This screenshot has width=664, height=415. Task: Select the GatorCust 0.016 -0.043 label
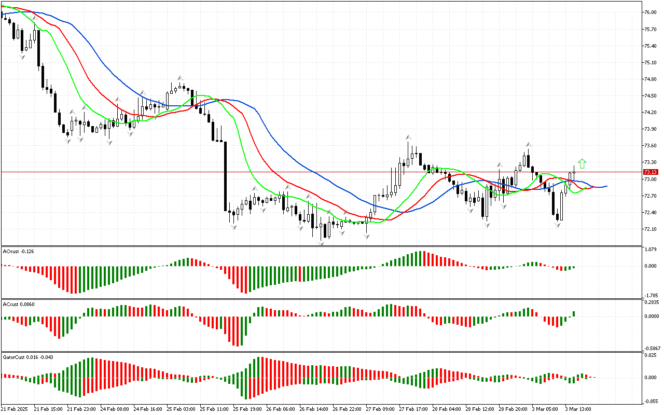(28, 357)
